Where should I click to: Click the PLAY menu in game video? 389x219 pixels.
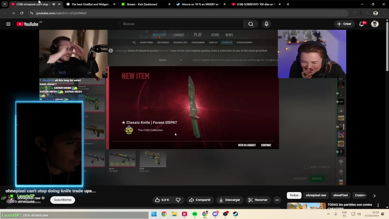click(198, 35)
